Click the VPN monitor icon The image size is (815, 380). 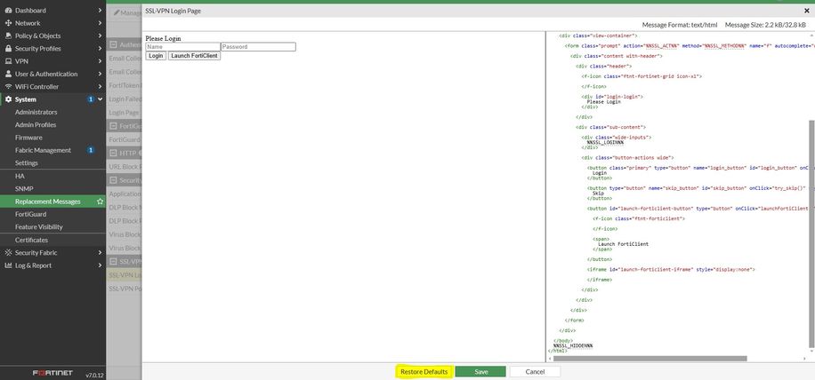click(8, 61)
